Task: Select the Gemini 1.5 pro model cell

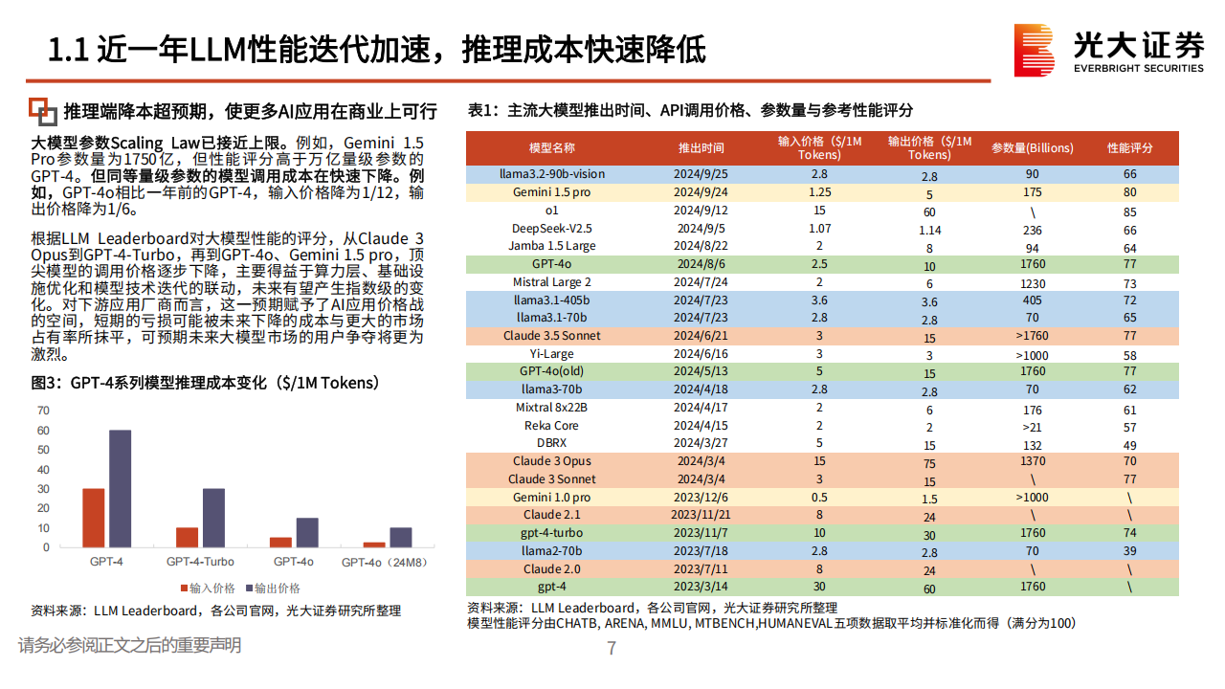Action: [x=552, y=192]
